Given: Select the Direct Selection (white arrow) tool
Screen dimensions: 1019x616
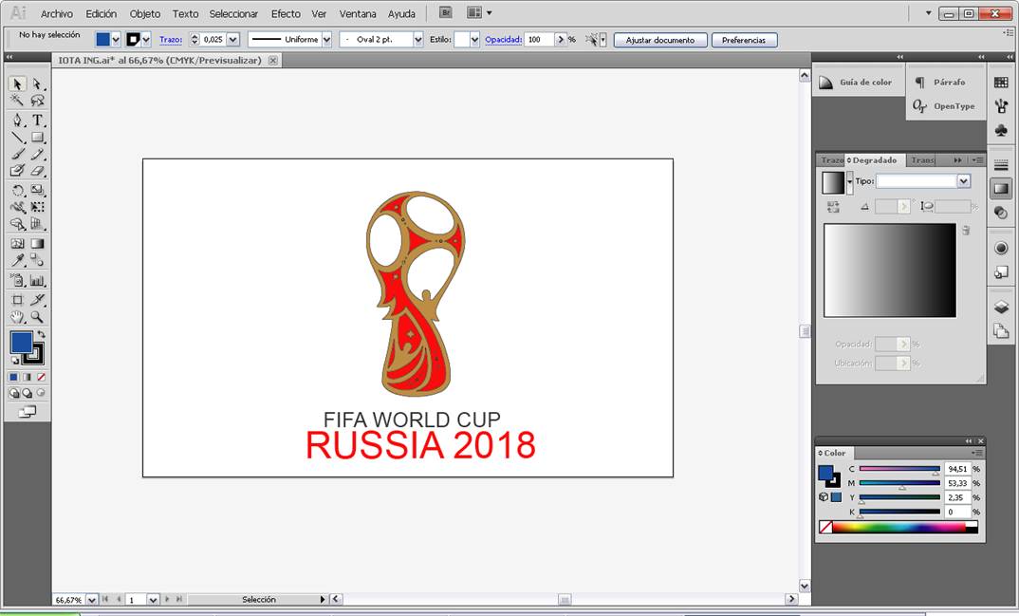Looking at the screenshot, I should click(38, 84).
